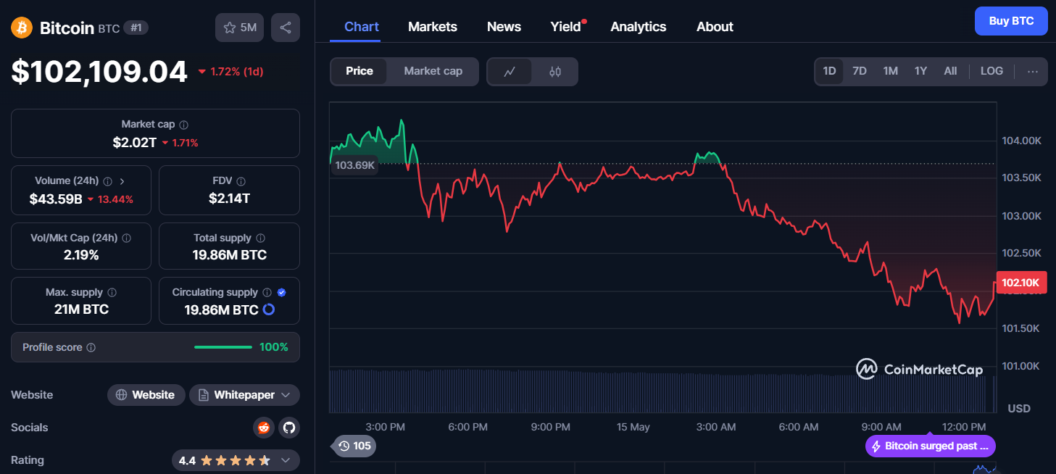This screenshot has width=1056, height=474.
Task: Open the Bitcoin surged past news marker
Action: (931, 446)
